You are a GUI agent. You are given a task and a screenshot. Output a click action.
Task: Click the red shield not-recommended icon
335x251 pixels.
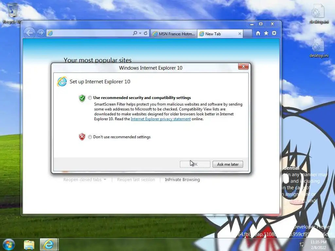click(82, 137)
